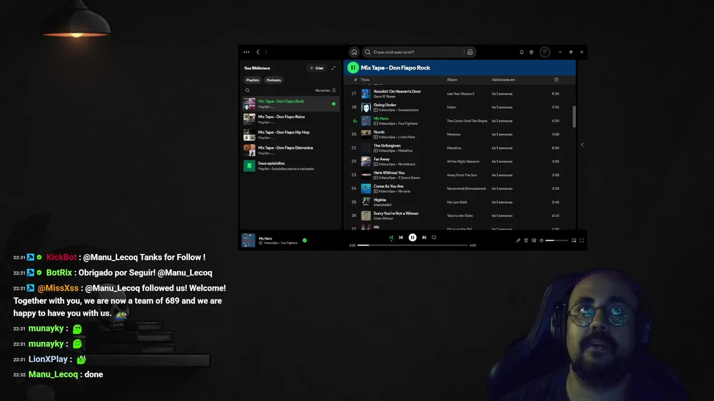Toggle shuffle mode

point(391,238)
